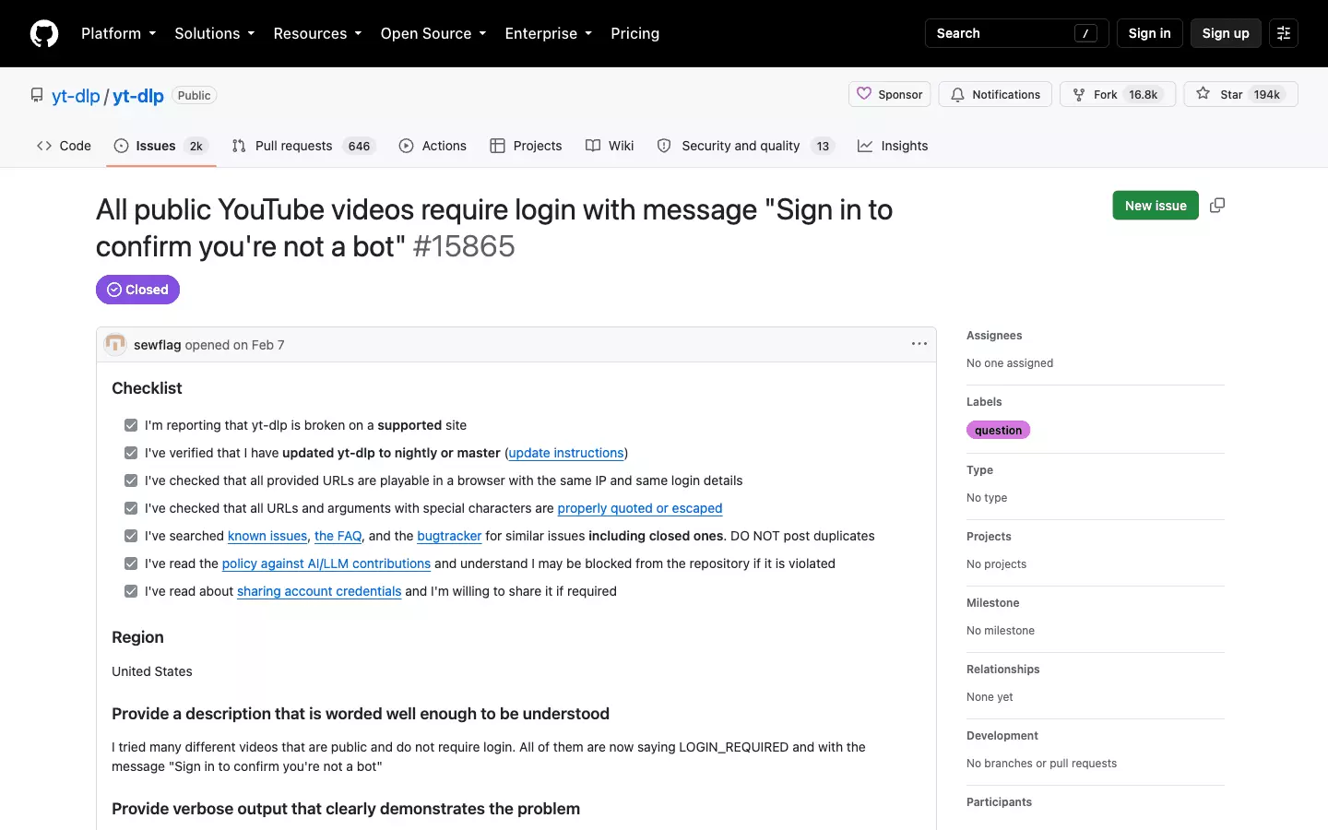
Task: Click the Sponsor heart button
Action: [x=890, y=94]
